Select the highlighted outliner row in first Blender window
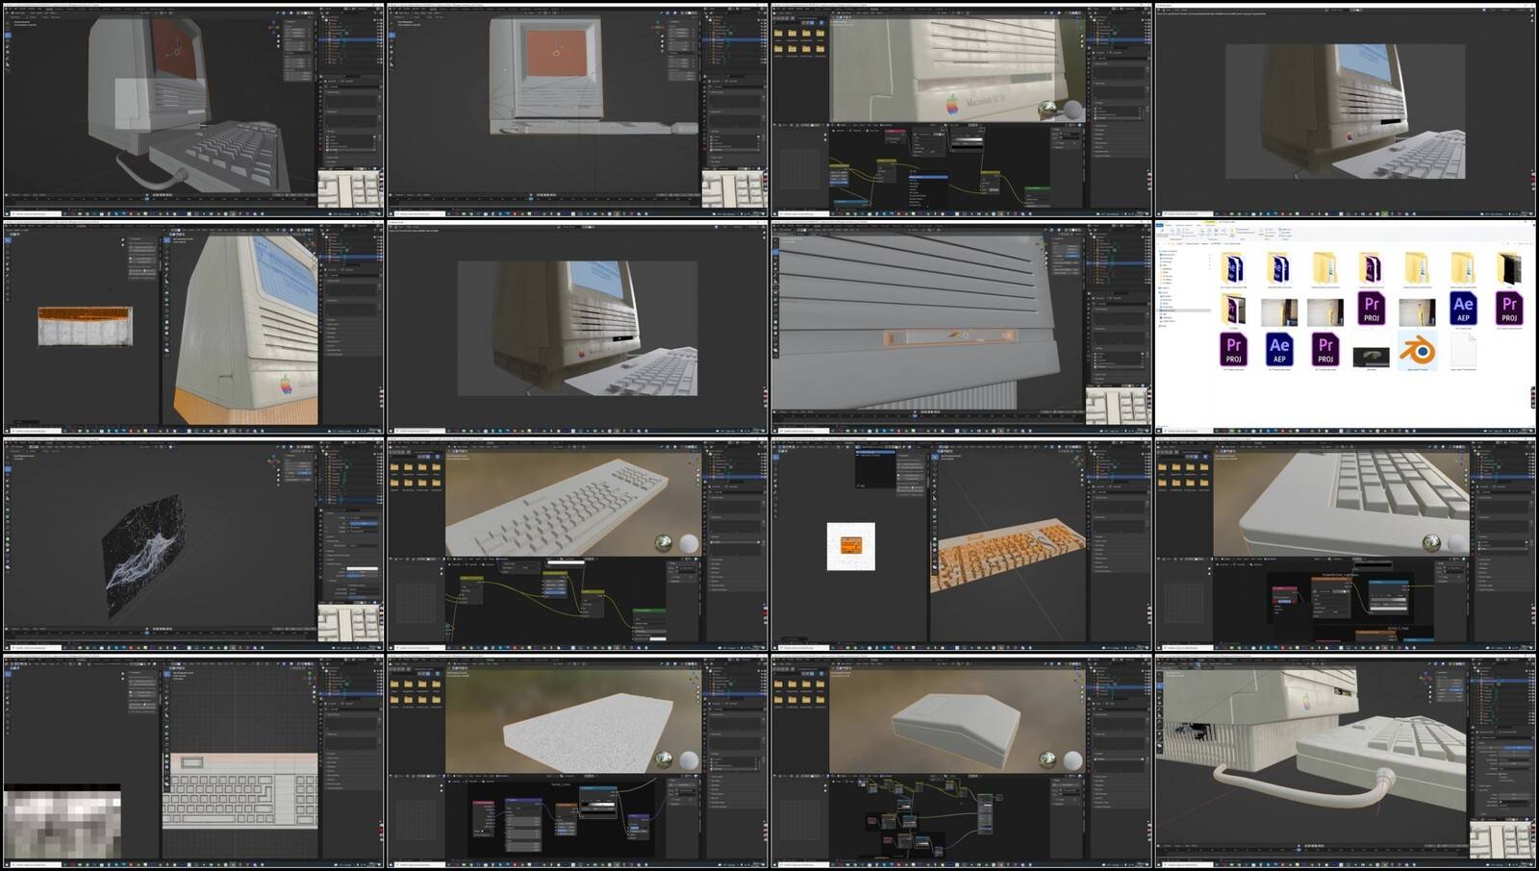 tap(352, 40)
